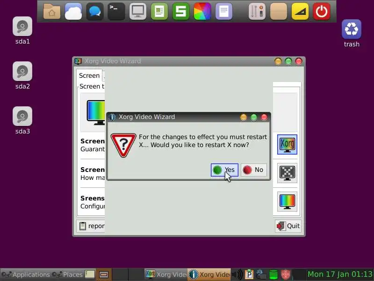
Task: Open the home folder dock icon
Action: click(52, 11)
